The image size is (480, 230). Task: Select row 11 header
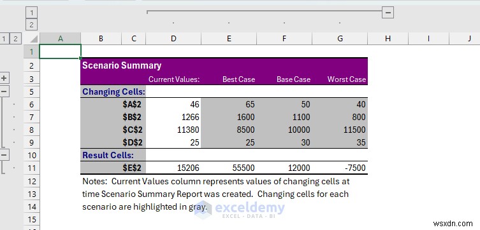pos(32,168)
